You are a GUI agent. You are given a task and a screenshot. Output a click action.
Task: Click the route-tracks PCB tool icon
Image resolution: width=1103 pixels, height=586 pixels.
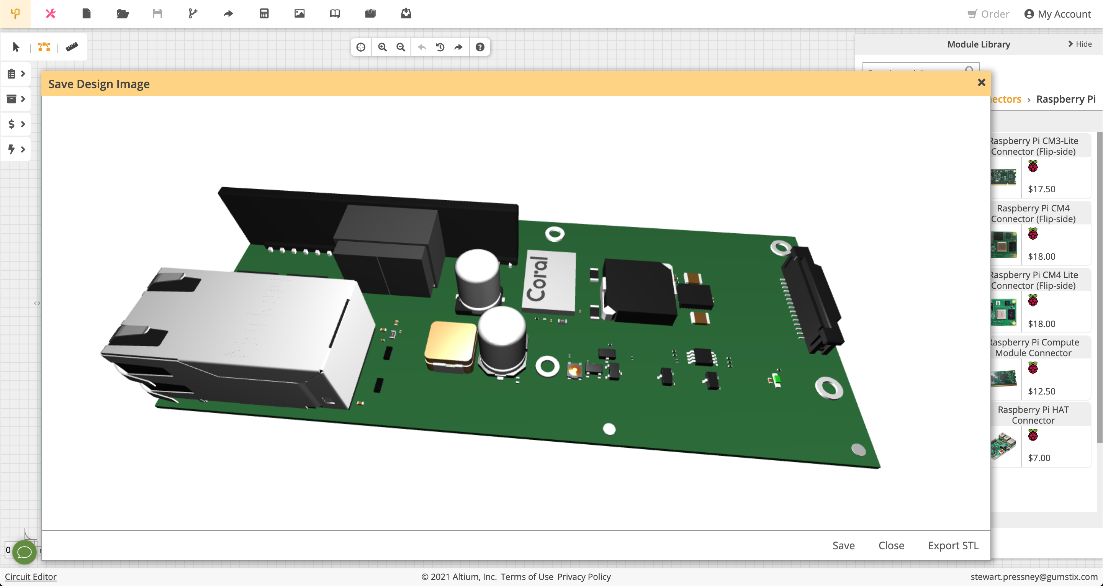[x=44, y=47]
